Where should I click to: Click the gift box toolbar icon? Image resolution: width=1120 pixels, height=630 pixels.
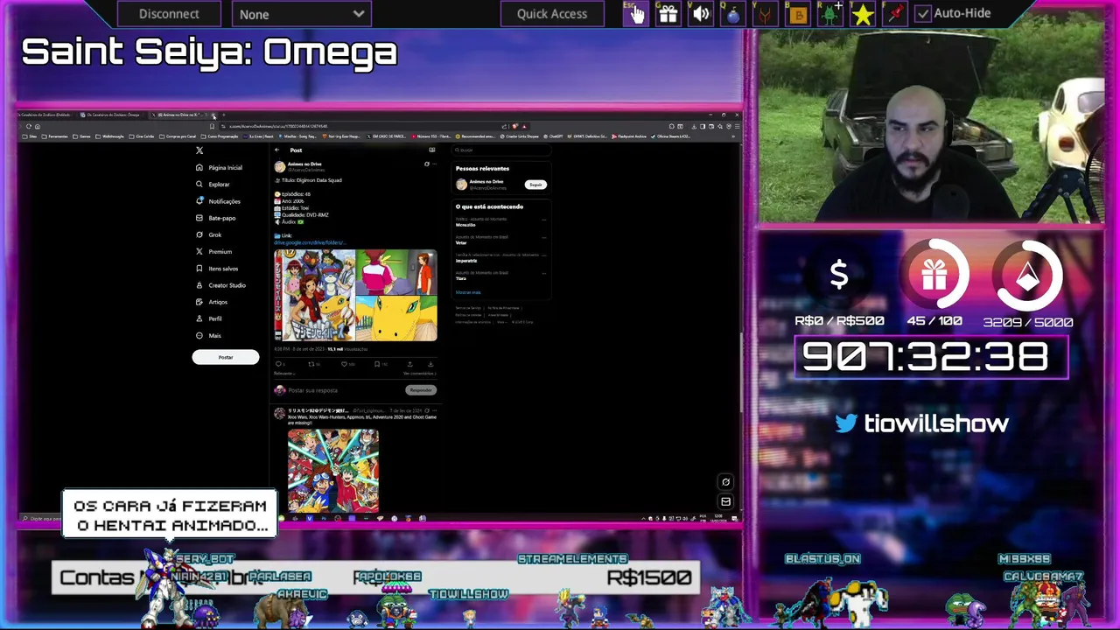click(668, 13)
